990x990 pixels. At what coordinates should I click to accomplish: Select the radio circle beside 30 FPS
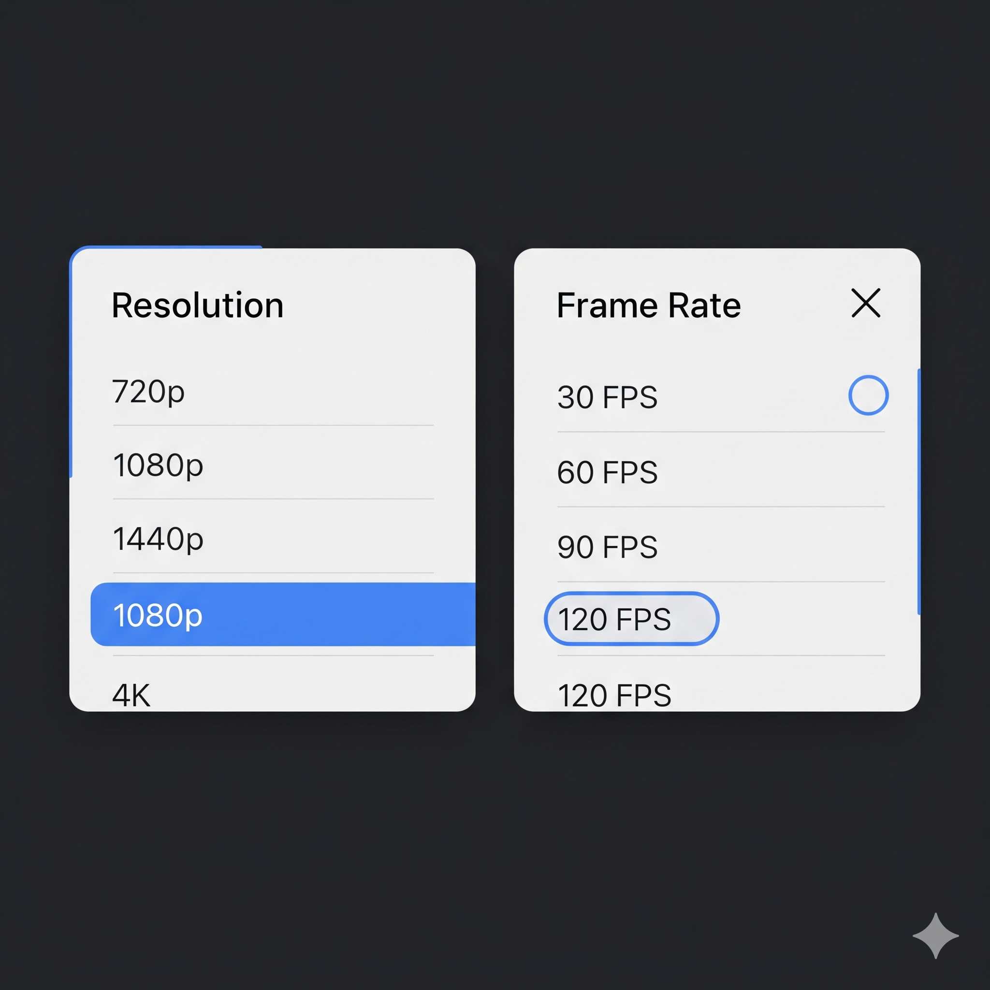pos(868,395)
